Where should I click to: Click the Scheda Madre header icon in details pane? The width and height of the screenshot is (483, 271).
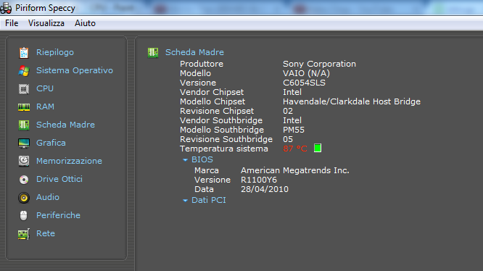point(153,53)
